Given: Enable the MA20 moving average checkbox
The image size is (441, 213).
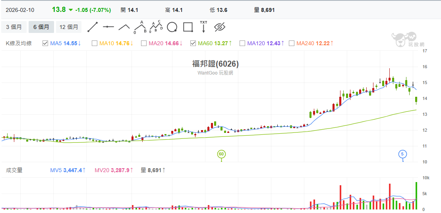Looking at the screenshot, I should tap(144, 43).
